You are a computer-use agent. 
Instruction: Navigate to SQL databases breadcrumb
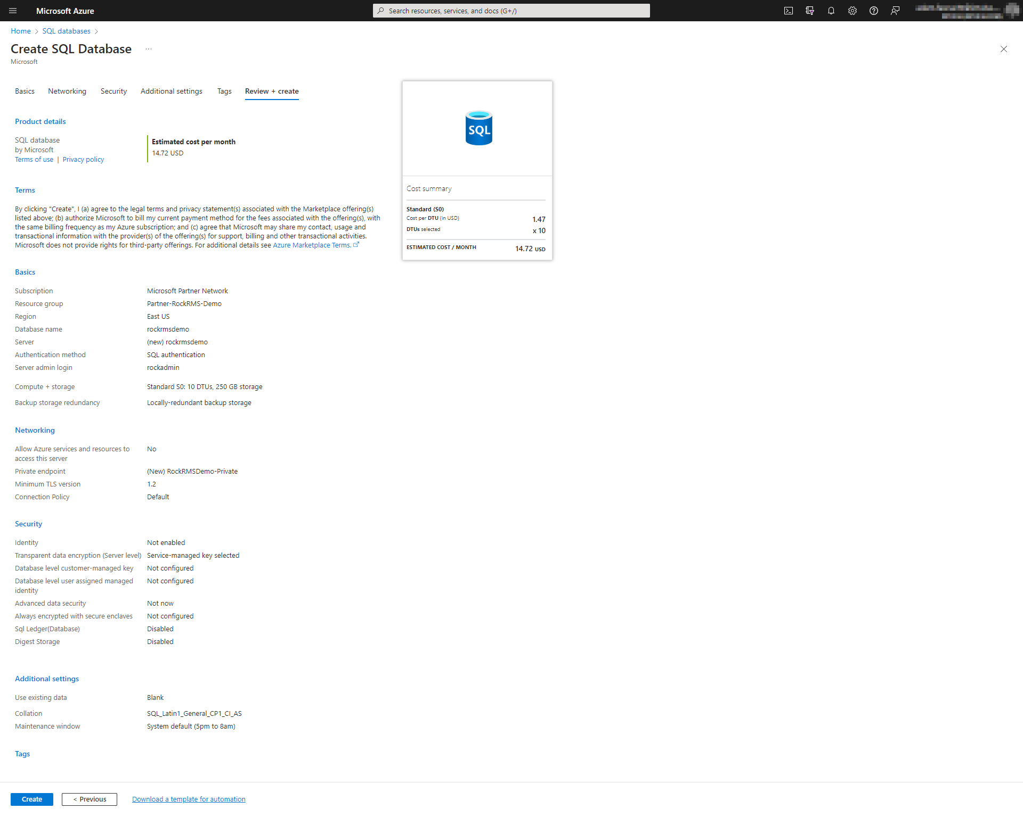point(66,31)
